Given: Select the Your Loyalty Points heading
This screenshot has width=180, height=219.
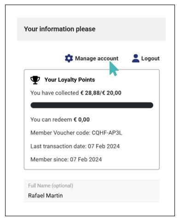Looking at the screenshot, I should tap(70, 80).
